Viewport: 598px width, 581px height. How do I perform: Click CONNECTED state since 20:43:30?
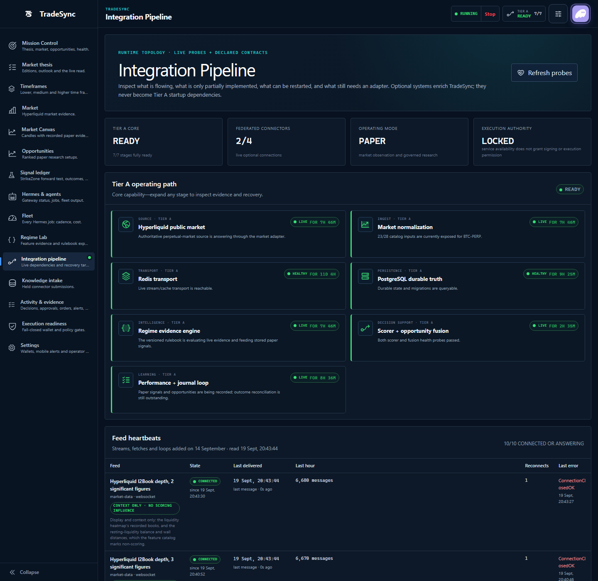(205, 481)
